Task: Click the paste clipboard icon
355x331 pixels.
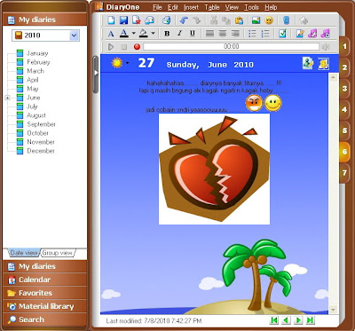Action: tap(239, 20)
